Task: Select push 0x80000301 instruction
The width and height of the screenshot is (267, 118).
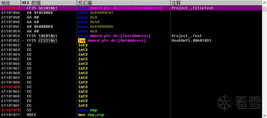Action: 96,13
